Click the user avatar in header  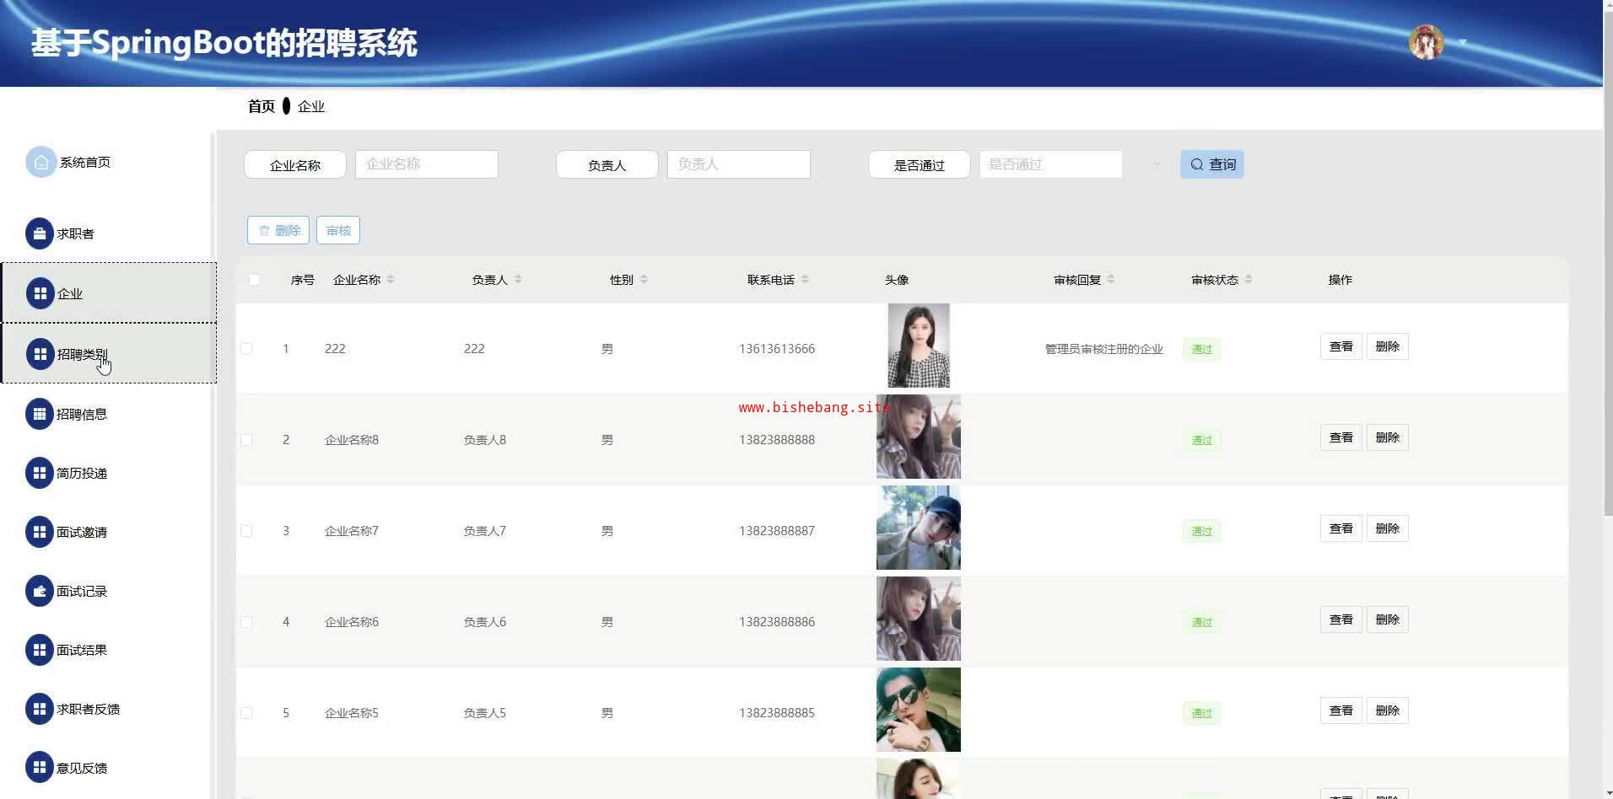click(1427, 42)
